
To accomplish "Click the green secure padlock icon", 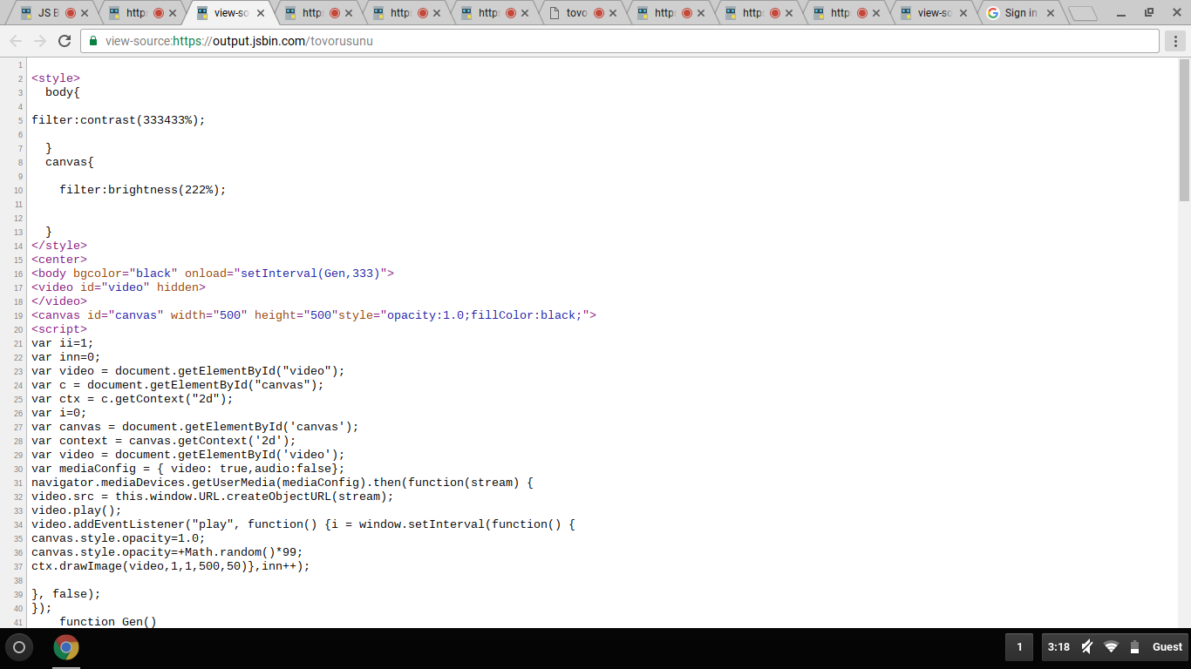I will point(93,41).
